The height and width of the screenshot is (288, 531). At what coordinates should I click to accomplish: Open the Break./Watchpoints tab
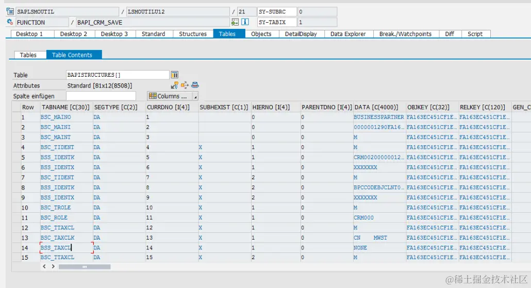(405, 34)
